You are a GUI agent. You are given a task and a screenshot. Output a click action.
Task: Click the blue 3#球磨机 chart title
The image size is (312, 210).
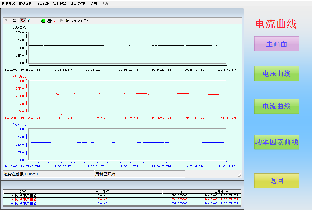[x=19, y=124]
